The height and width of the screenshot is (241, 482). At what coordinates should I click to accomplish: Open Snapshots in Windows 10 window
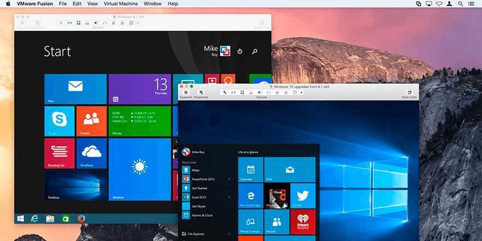[201, 94]
